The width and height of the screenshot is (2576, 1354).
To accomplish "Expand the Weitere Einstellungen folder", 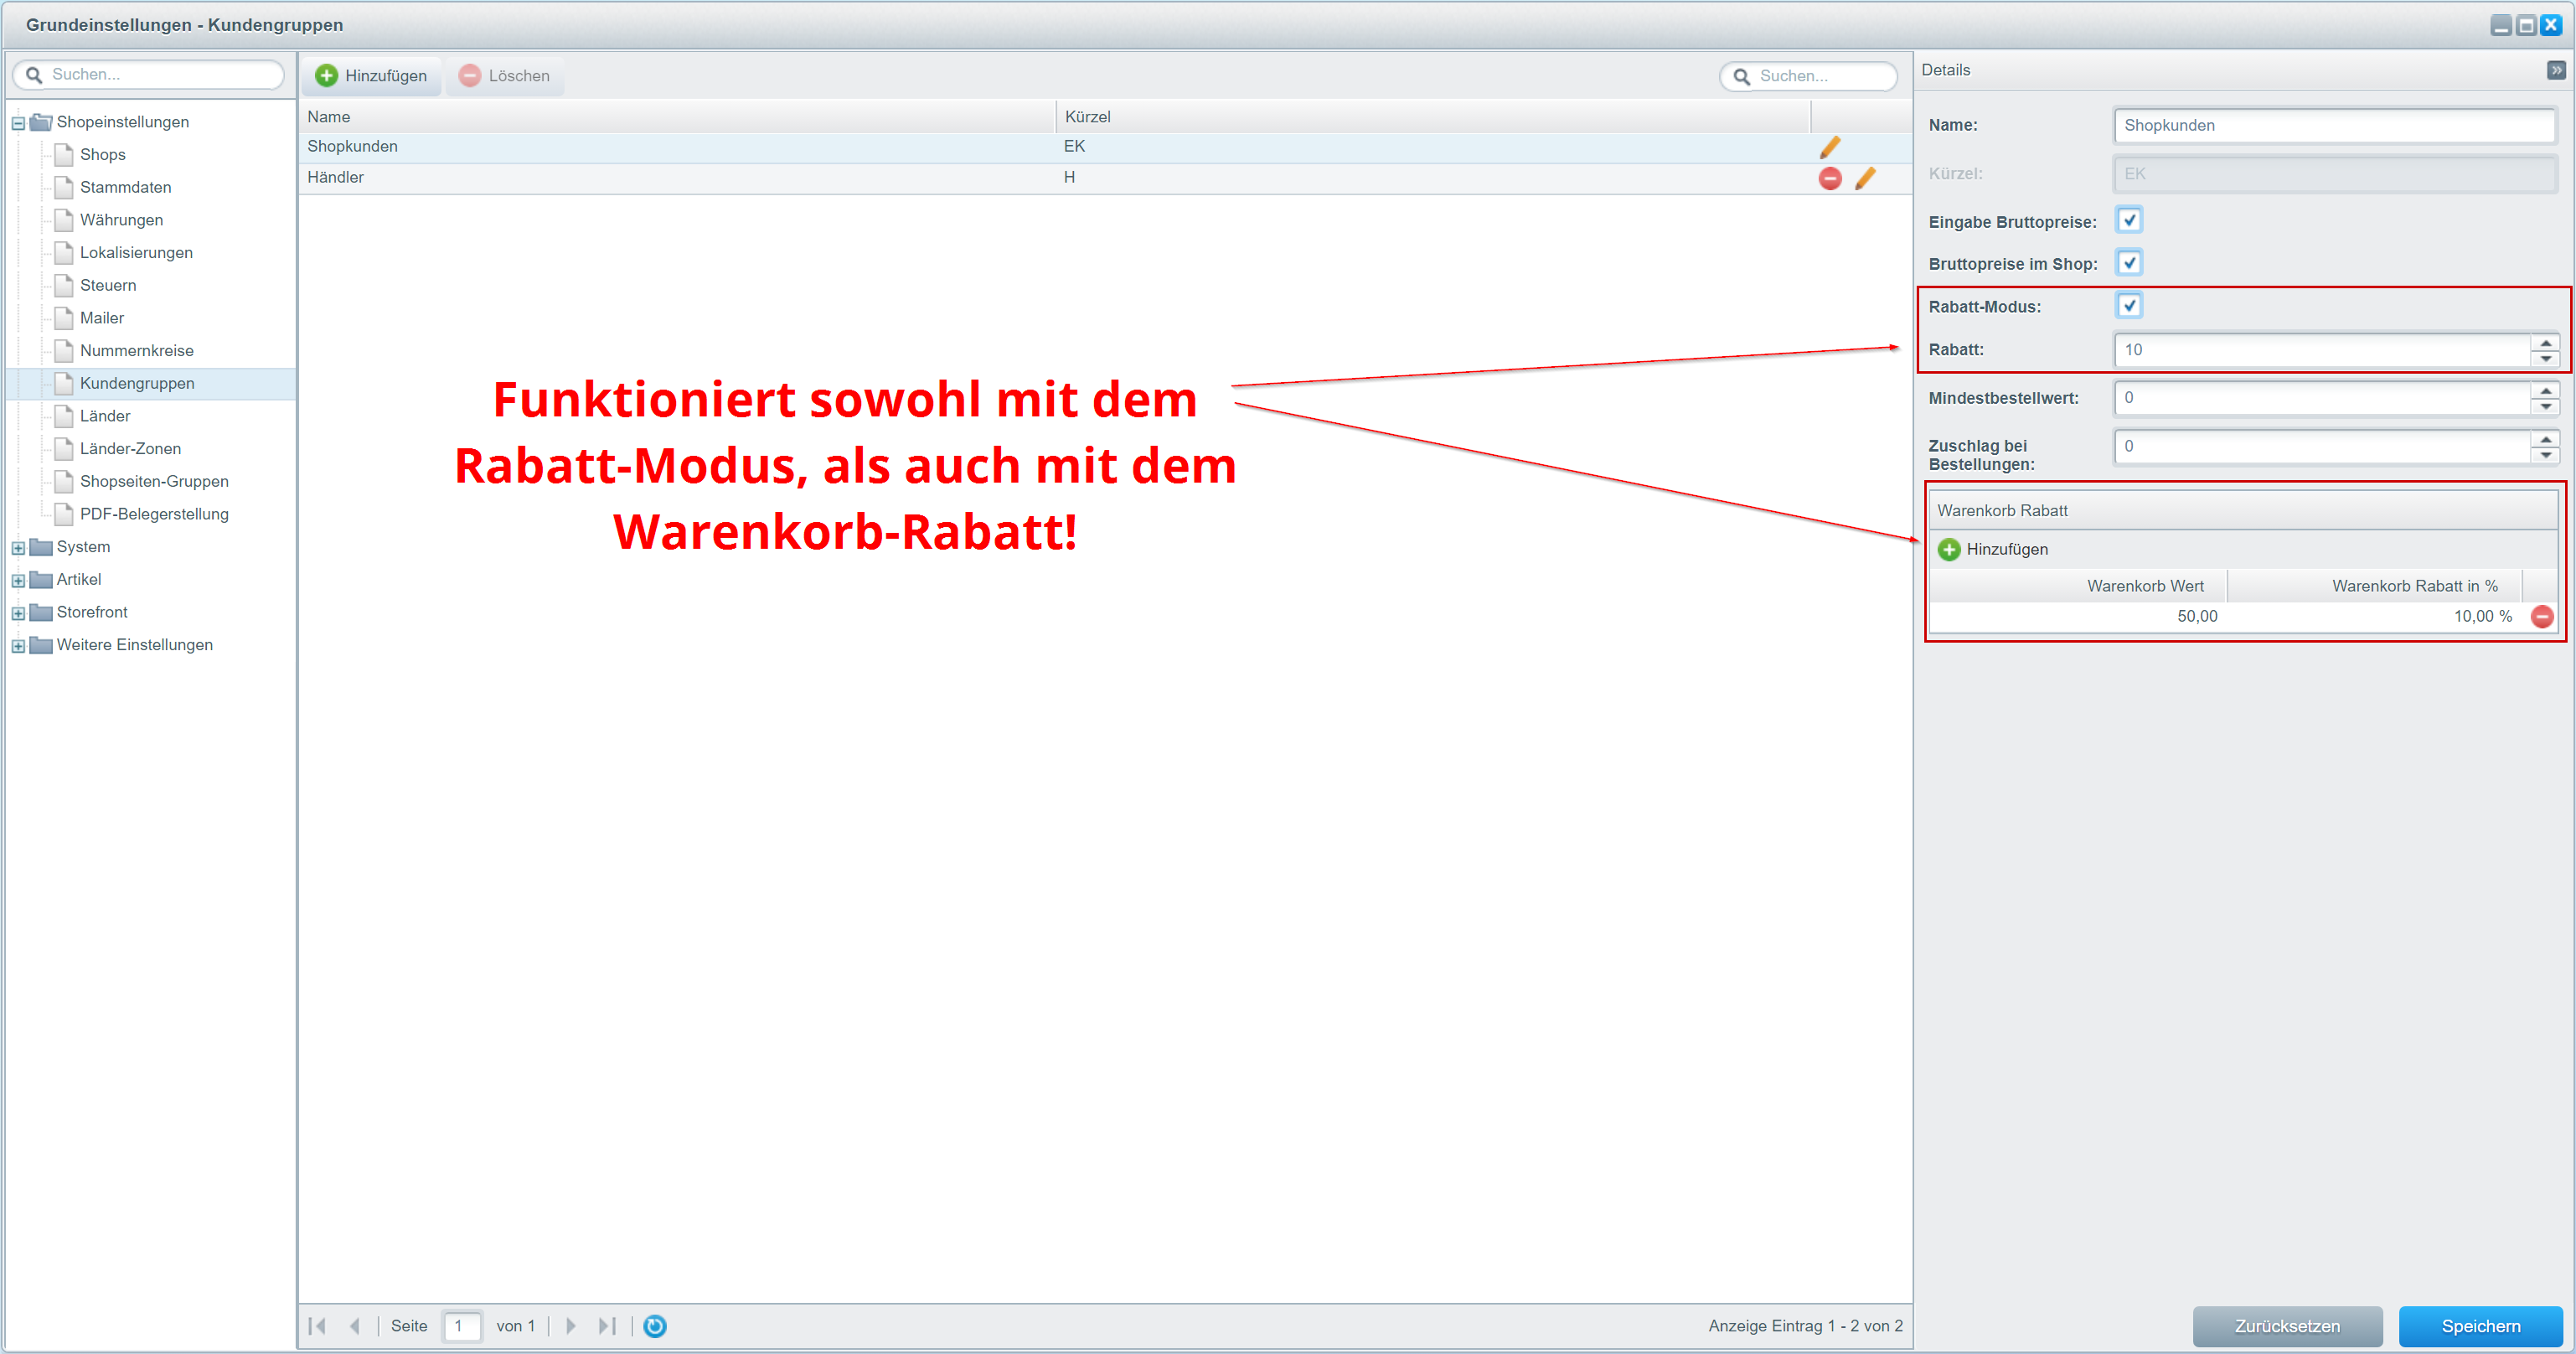I will 18,646.
